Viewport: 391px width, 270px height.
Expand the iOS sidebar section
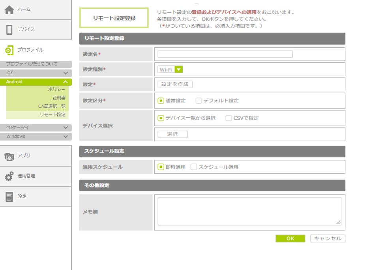[65, 73]
